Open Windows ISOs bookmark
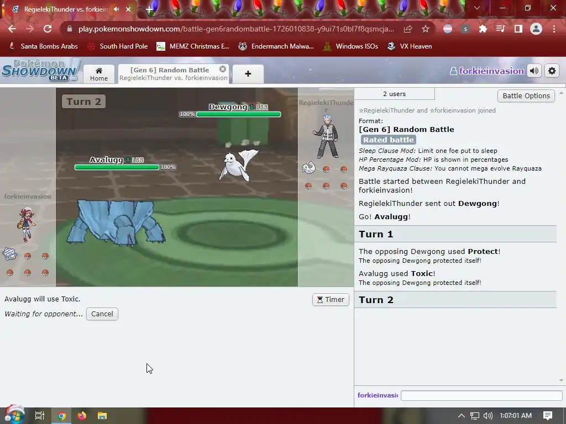This screenshot has height=424, width=566. coord(350,46)
